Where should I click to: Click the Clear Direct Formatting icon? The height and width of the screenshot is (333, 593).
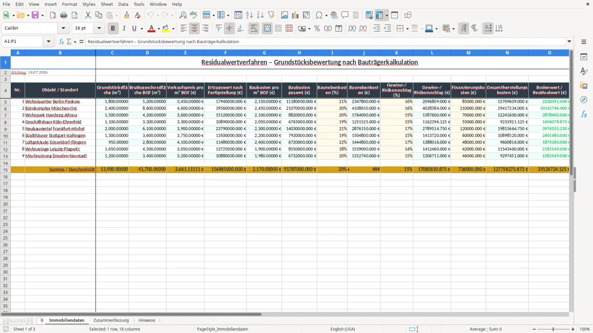click(138, 15)
